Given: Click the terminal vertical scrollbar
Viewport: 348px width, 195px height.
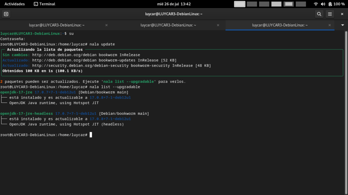Looking at the screenshot, I should pyautogui.click(x=345, y=112).
